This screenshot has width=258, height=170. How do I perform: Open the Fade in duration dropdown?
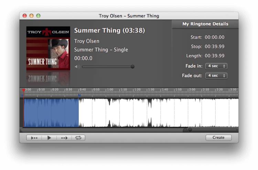pyautogui.click(x=216, y=66)
